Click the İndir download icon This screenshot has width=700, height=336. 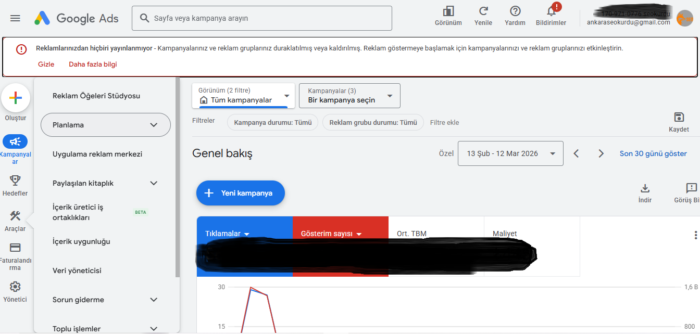645,188
